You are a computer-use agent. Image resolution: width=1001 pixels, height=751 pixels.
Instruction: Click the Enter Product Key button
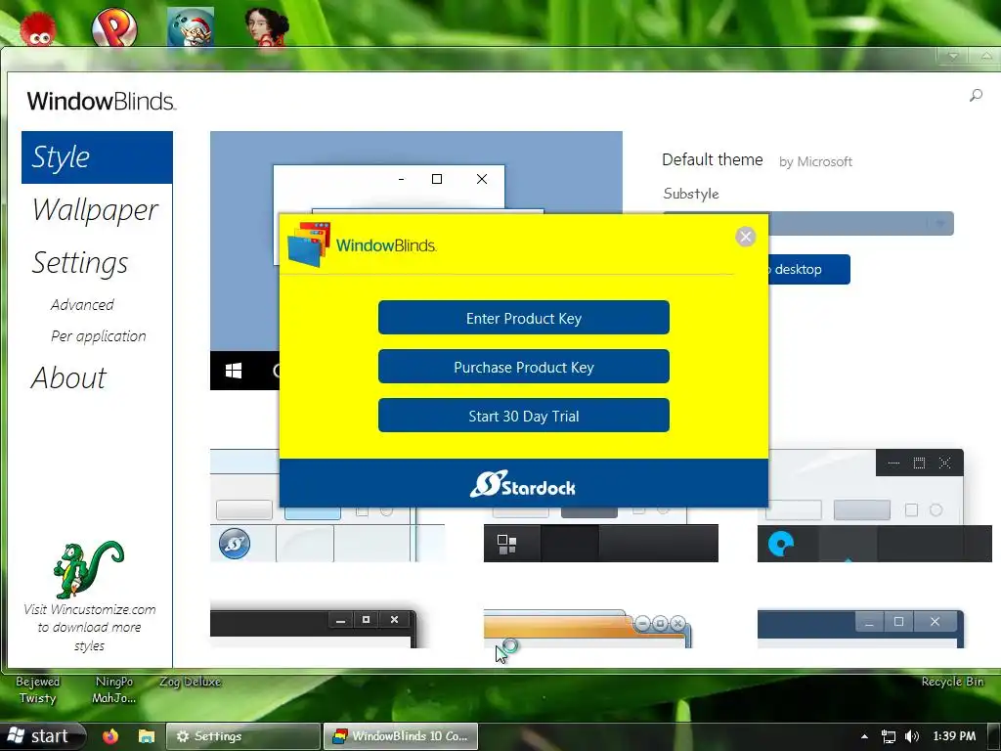pyautogui.click(x=524, y=318)
